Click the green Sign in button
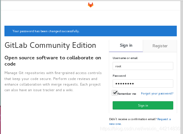Viewport: 183px width, 134px height. pyautogui.click(x=143, y=105)
